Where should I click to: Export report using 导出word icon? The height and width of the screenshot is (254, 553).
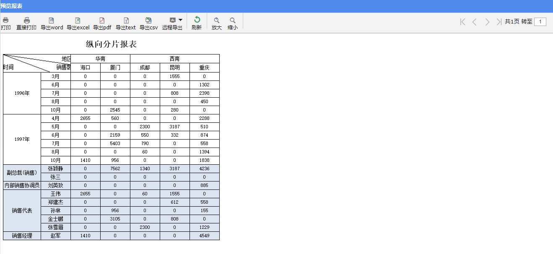(52, 20)
